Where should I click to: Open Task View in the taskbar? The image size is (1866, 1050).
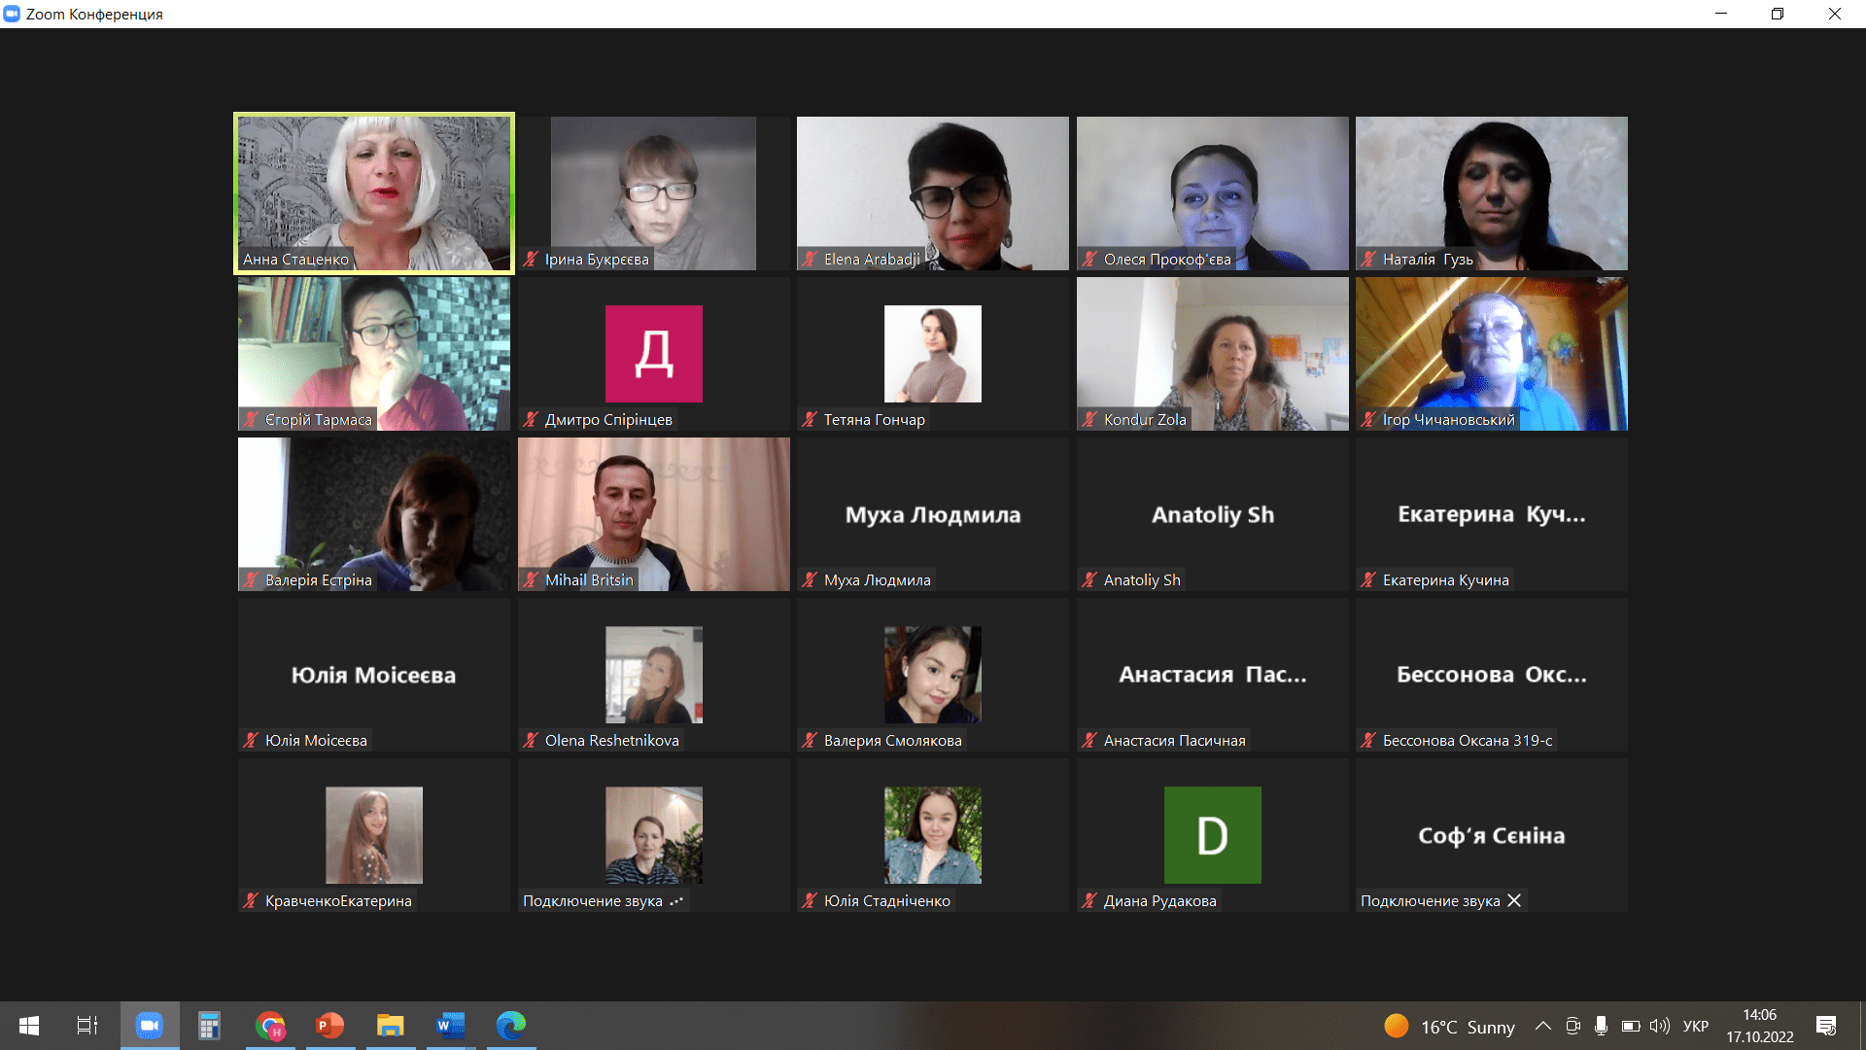click(x=87, y=1026)
